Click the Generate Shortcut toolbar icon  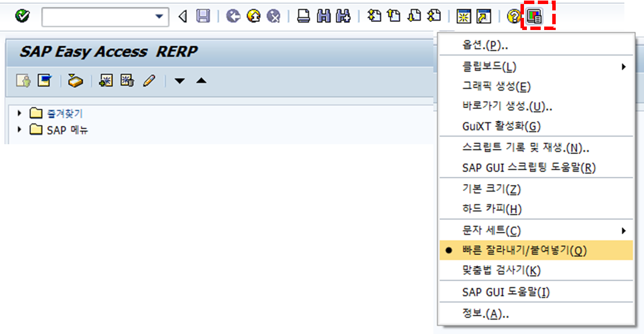(x=484, y=17)
